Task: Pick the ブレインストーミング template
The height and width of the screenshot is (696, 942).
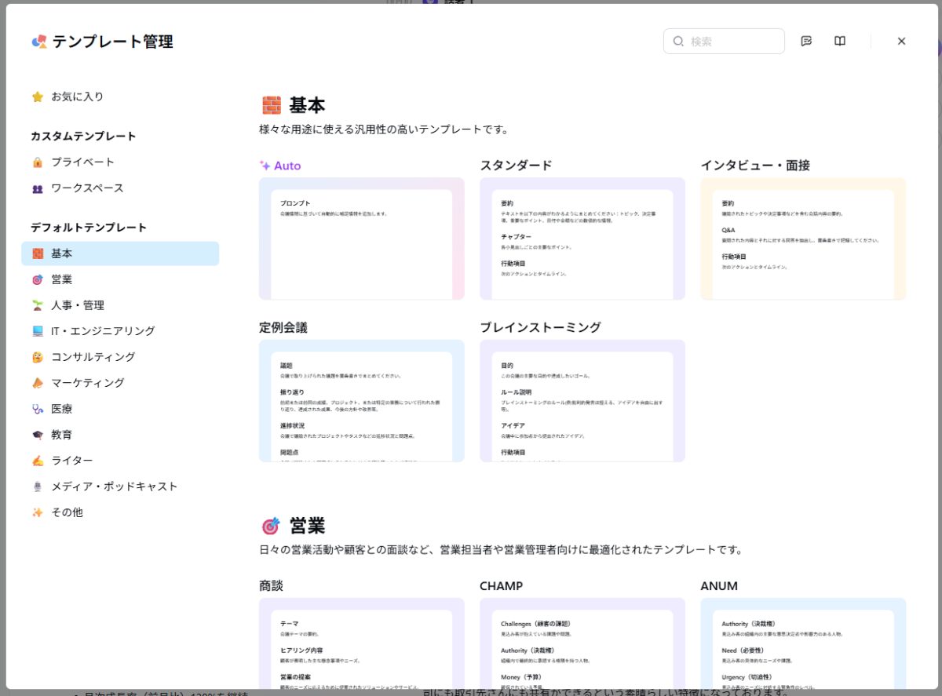Action: tap(582, 400)
